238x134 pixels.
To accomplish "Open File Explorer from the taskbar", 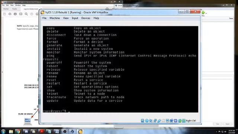I will [11, 131].
